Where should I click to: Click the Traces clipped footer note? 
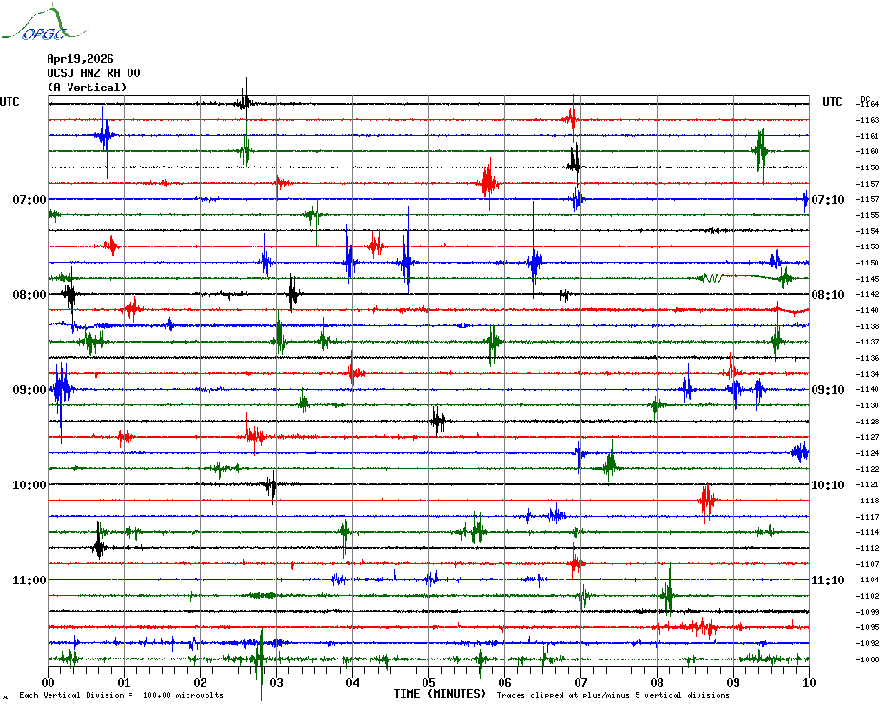tap(613, 696)
